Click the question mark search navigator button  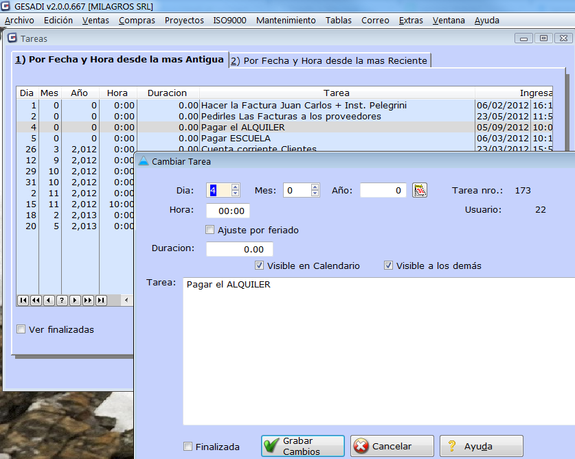(62, 301)
